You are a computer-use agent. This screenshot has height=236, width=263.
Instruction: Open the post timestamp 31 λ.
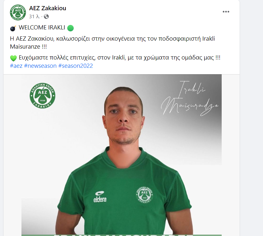pos(34,16)
